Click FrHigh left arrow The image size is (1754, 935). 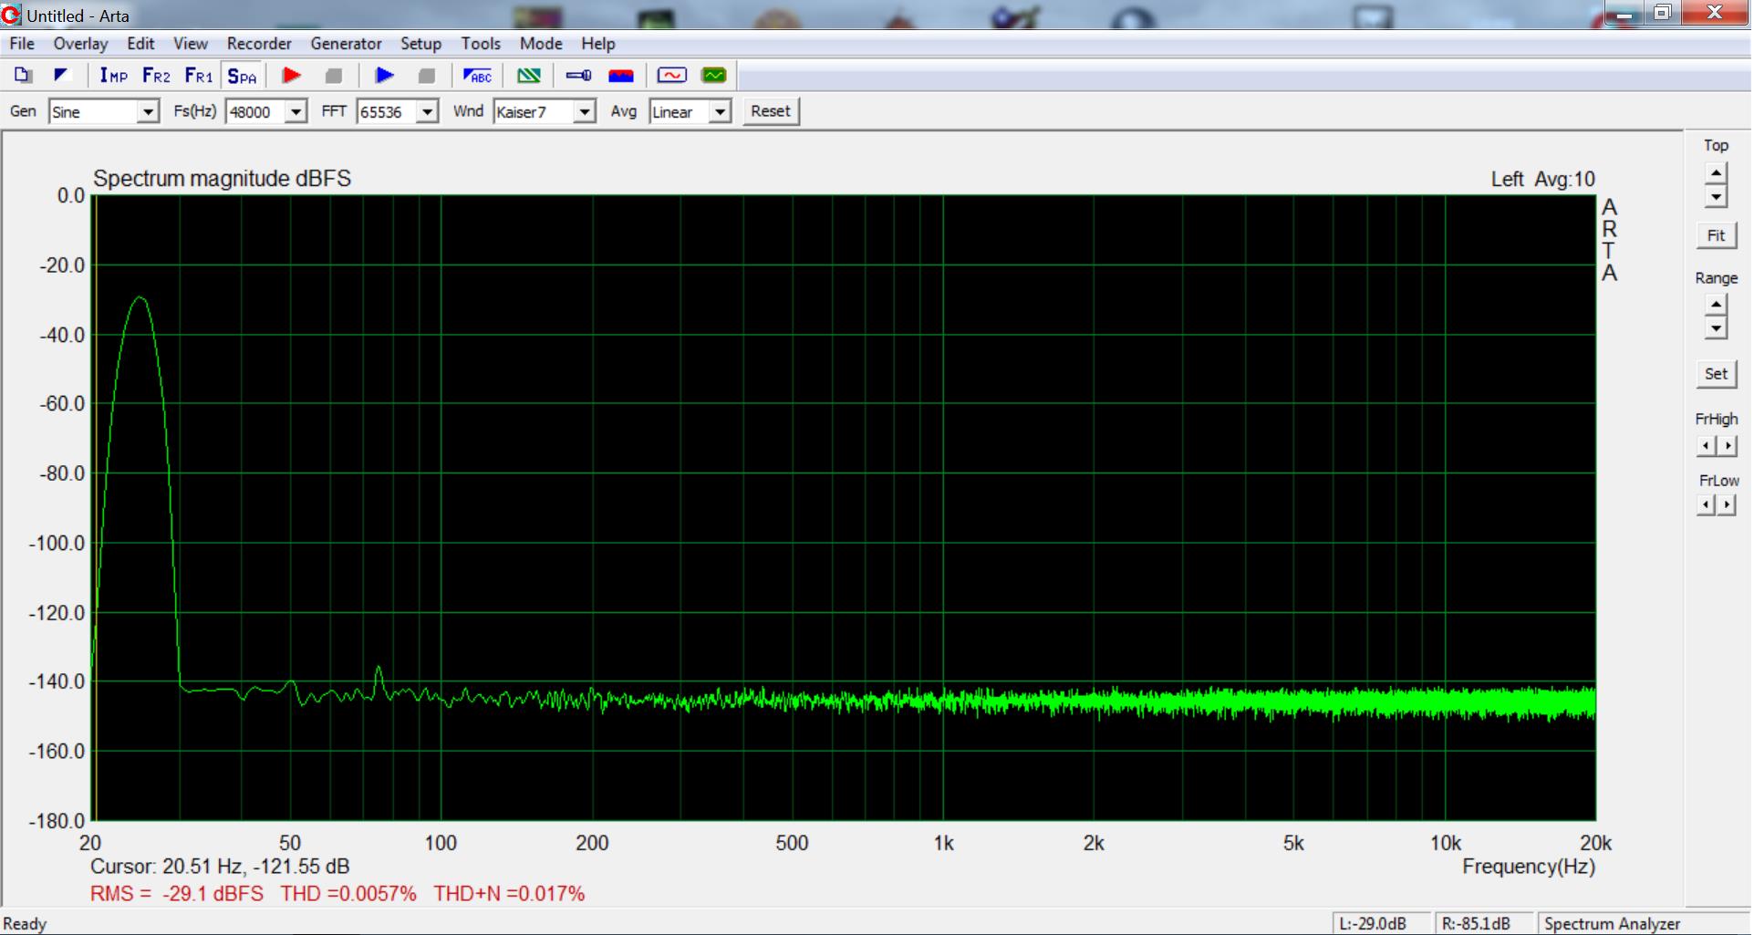[x=1706, y=445]
